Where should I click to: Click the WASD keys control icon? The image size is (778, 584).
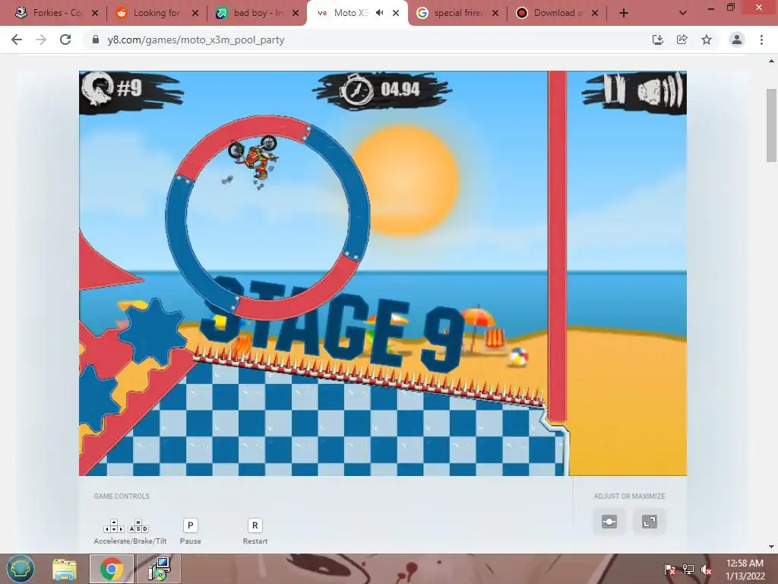click(x=138, y=526)
